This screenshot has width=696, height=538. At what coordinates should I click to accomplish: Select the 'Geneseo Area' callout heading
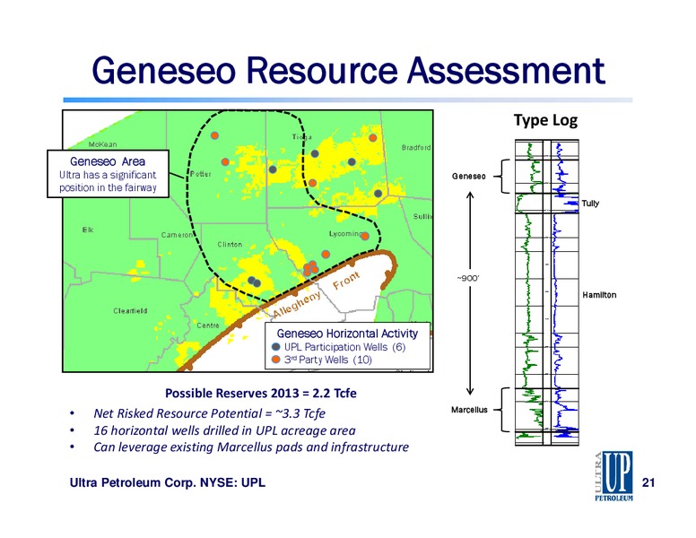tap(108, 161)
